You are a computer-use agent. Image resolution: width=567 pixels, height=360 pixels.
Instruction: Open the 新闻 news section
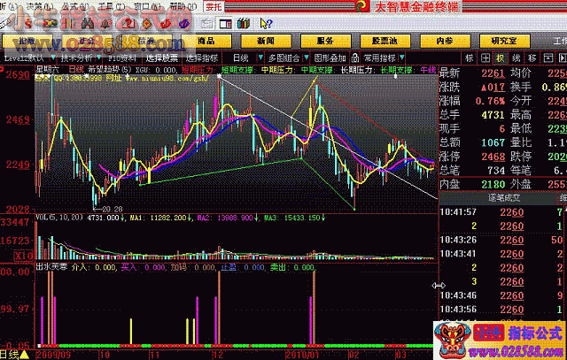pyautogui.click(x=265, y=41)
